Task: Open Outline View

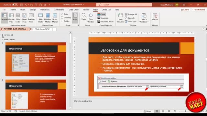Action: (11, 18)
